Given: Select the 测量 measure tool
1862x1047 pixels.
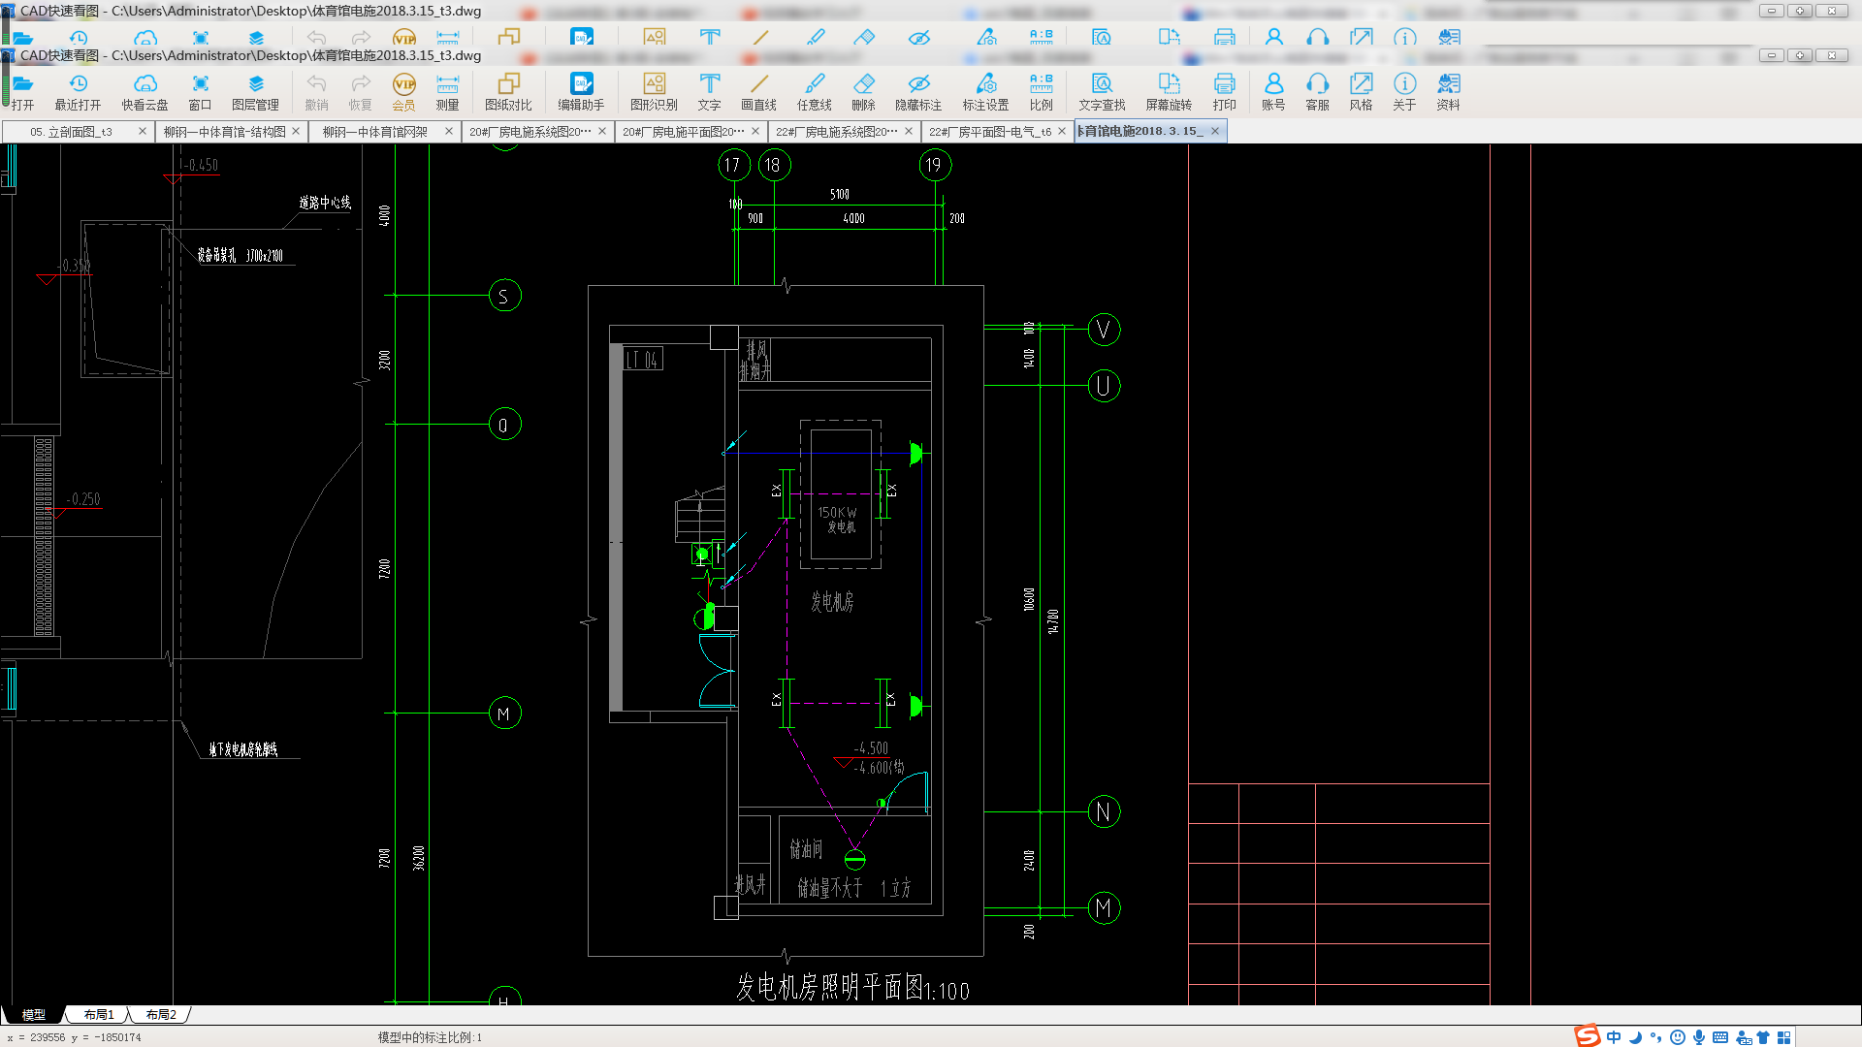Looking at the screenshot, I should [447, 92].
